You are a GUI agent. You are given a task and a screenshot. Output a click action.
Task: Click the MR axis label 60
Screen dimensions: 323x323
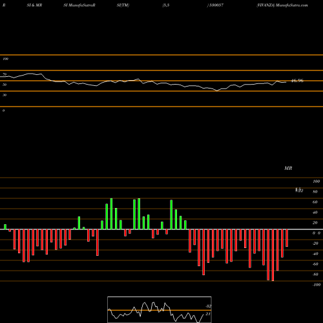point(315,202)
